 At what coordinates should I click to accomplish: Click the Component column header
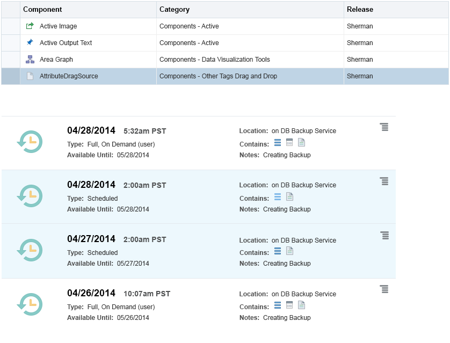pyautogui.click(x=44, y=9)
